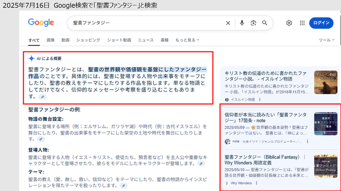Clear the search box with the X icon
The height and width of the screenshot is (191, 341).
[x=228, y=23]
